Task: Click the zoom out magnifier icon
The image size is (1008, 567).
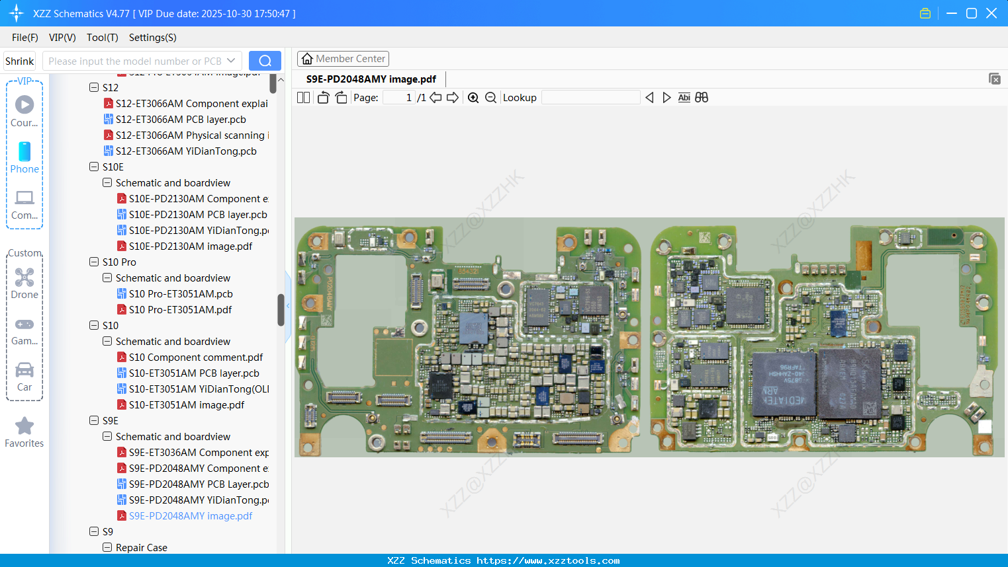Action: 490,98
